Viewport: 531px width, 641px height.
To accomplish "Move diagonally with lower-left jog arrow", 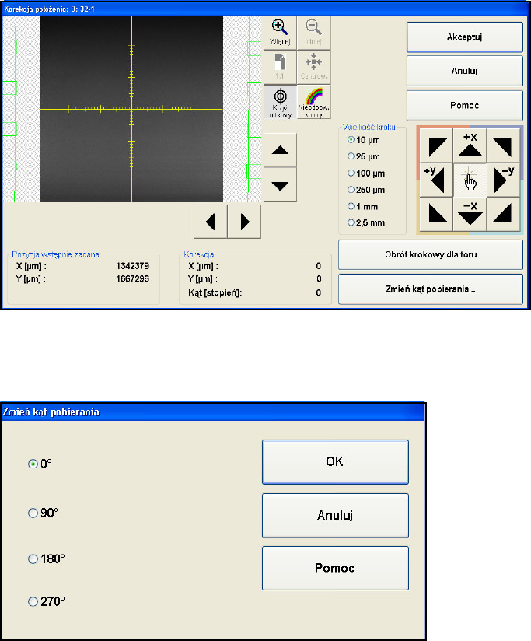I will click(x=436, y=214).
